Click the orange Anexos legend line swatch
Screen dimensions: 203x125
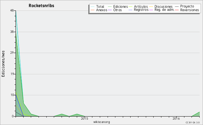click(93, 10)
